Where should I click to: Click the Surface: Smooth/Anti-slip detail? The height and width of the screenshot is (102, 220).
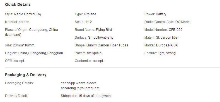[94, 38]
